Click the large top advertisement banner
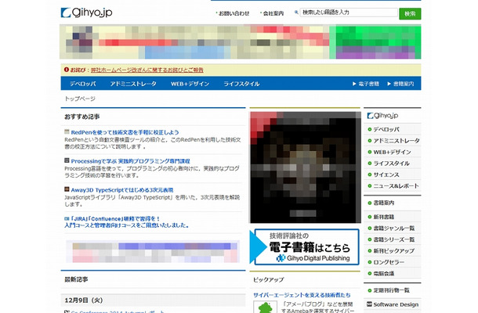 point(241,42)
